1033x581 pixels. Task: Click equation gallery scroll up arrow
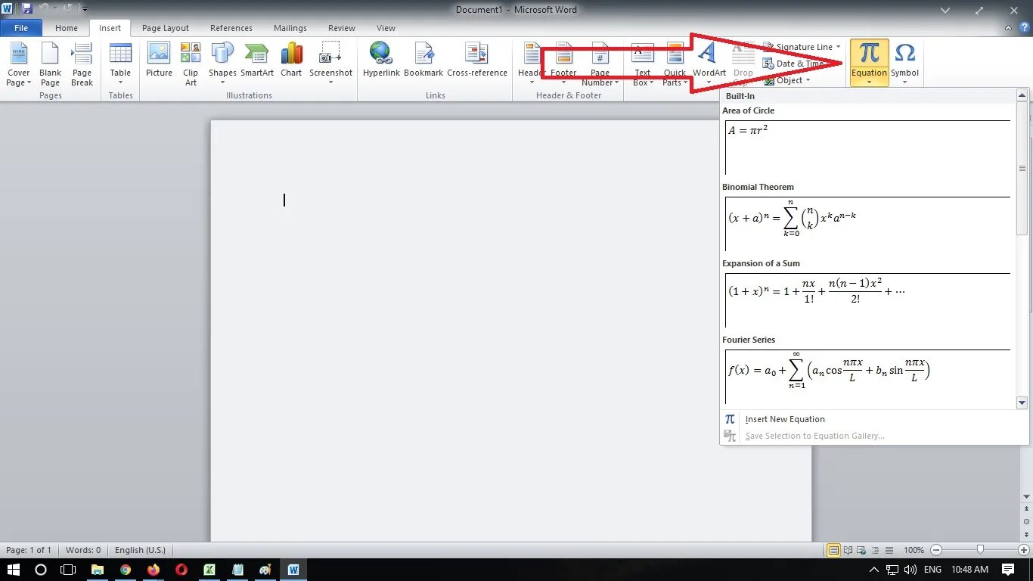click(x=1022, y=95)
